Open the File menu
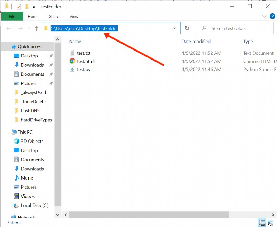The image size is (277, 227). tap(12, 16)
